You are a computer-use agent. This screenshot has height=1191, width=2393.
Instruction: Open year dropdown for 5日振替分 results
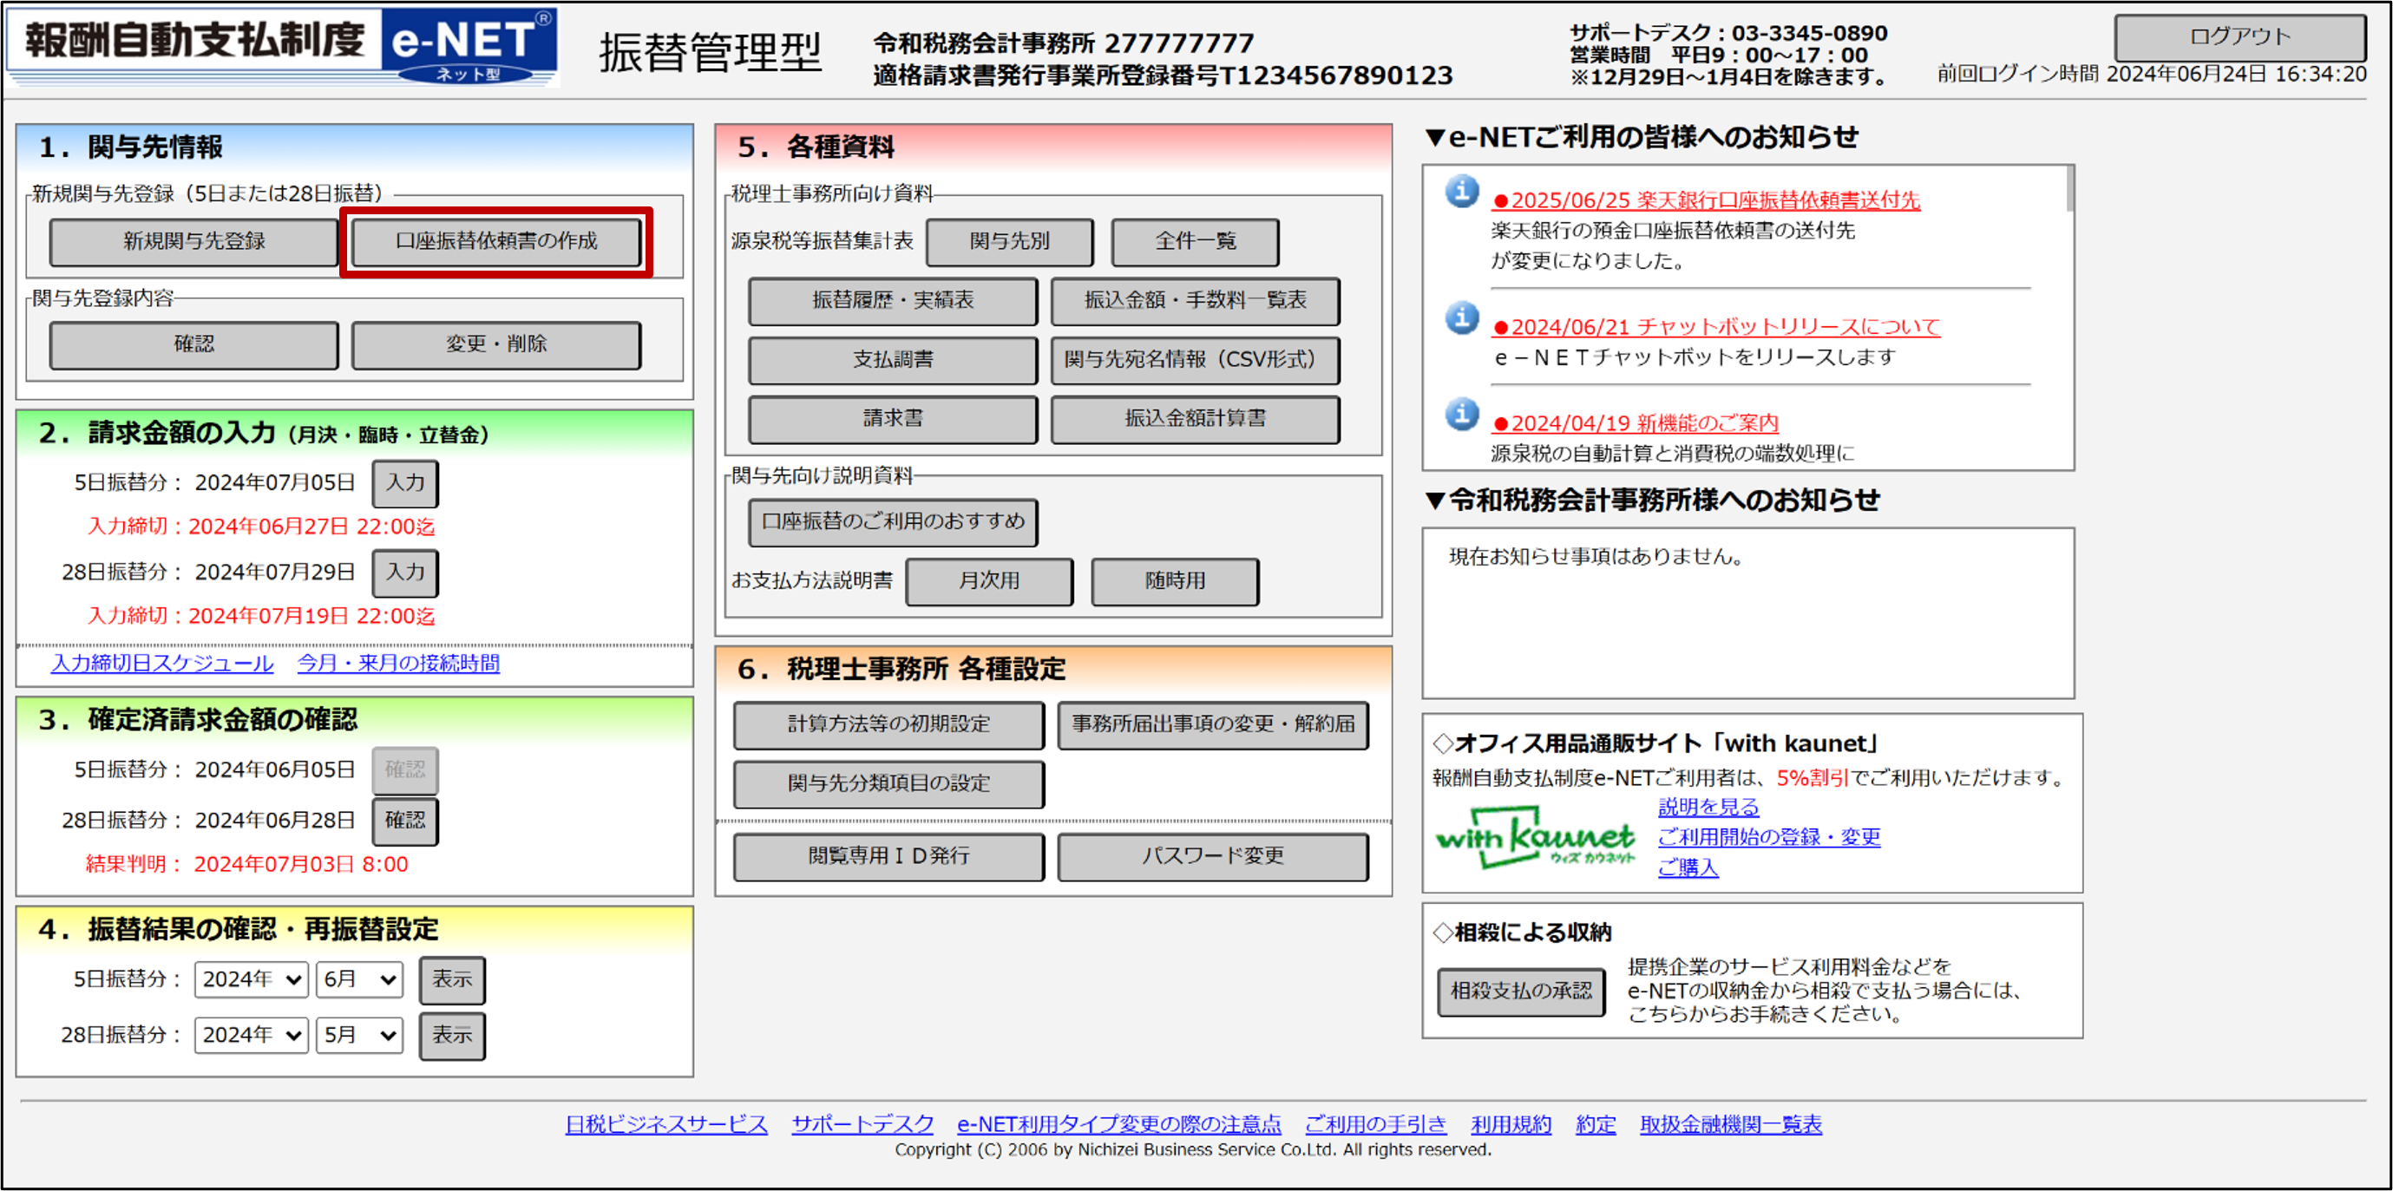(x=251, y=980)
